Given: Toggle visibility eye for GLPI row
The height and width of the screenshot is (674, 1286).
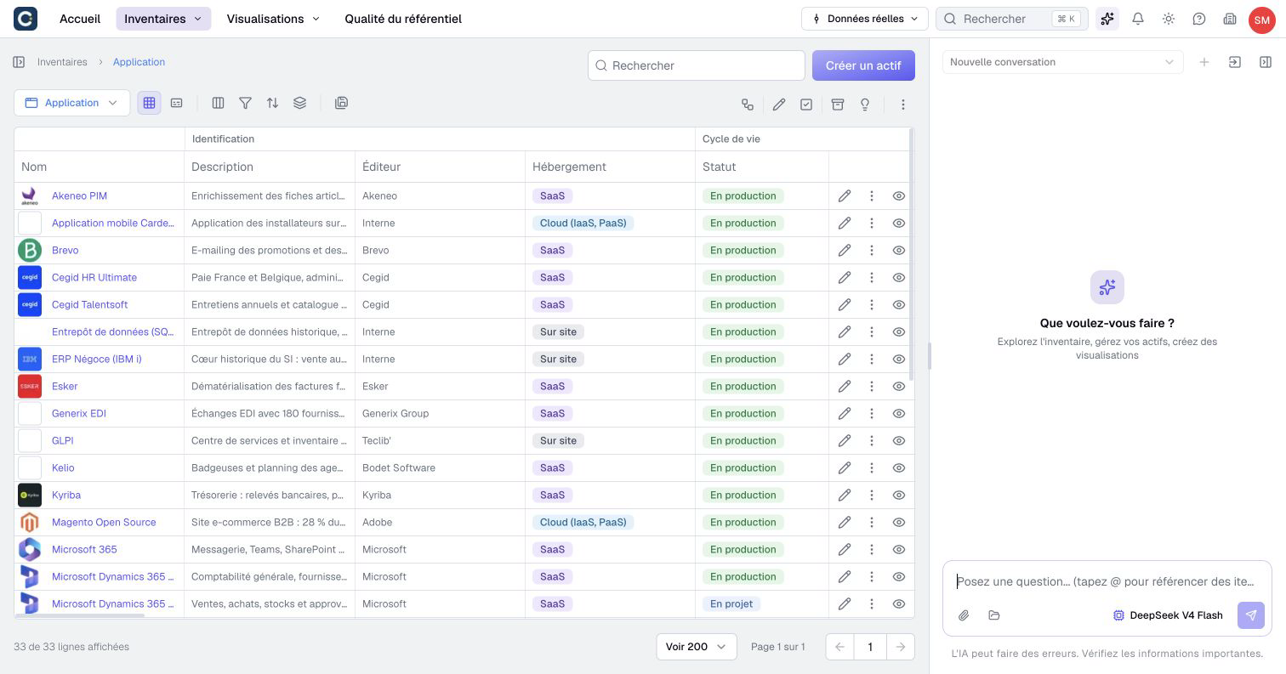Looking at the screenshot, I should pos(898,440).
